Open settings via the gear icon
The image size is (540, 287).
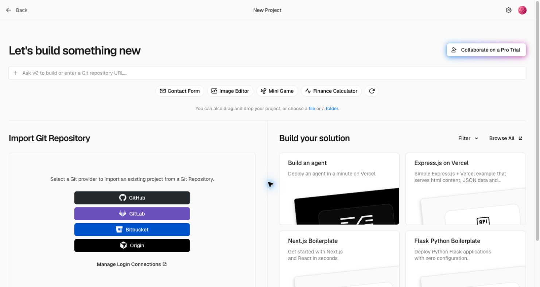pos(509,10)
